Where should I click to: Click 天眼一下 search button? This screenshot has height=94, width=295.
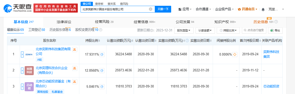click(x=163, y=9)
